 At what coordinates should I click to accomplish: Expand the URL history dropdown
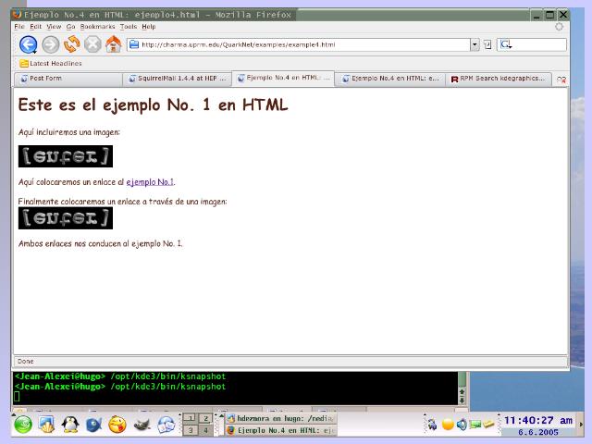(x=475, y=44)
